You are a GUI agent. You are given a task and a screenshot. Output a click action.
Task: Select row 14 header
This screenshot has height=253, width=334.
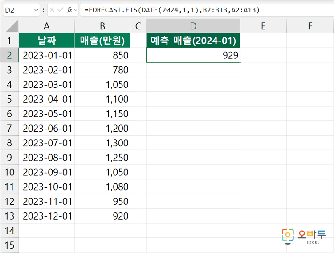pos(9,231)
